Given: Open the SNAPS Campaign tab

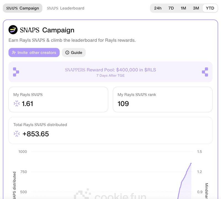Looking at the screenshot, I should pyautogui.click(x=23, y=8).
